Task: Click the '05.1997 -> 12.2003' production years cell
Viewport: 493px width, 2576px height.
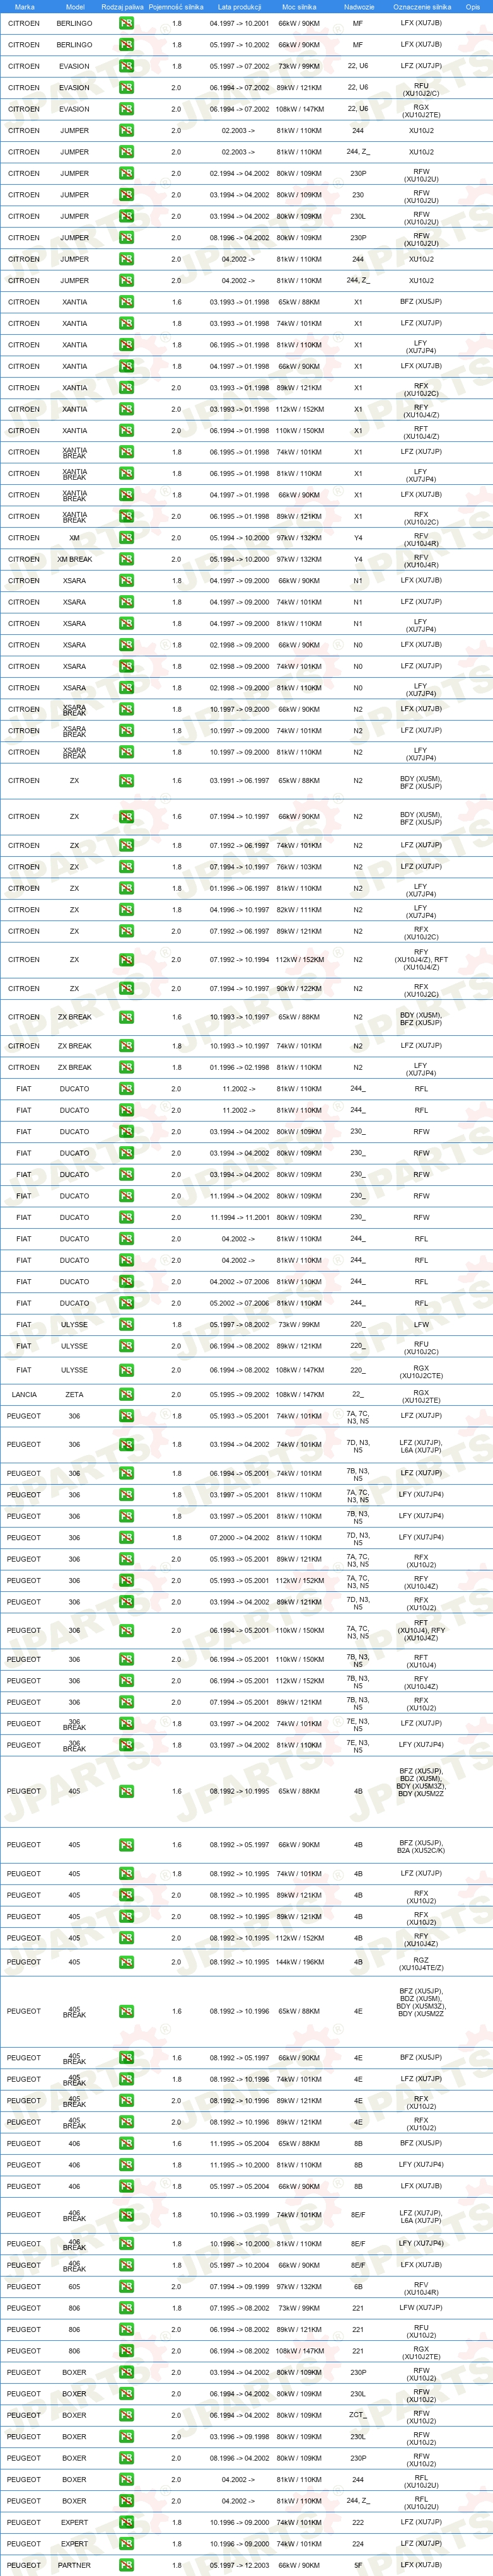Action: pyautogui.click(x=239, y=2565)
